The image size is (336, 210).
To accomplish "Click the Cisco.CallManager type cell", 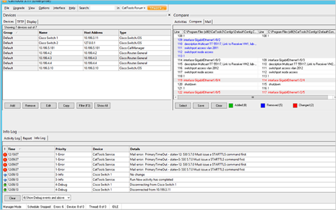I will (x=144, y=48).
